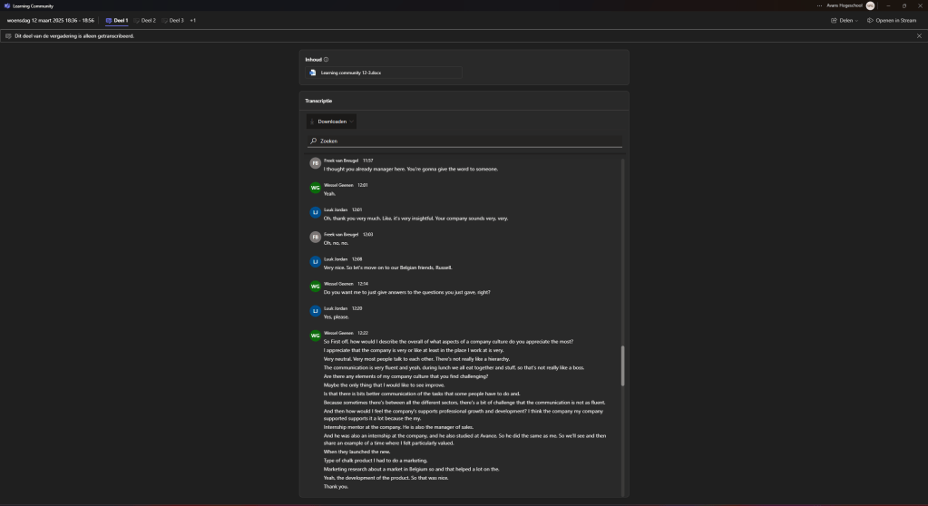Click the account profile avatar in title bar

(870, 5)
